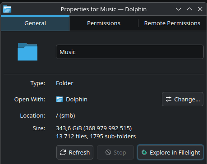
Task: Click the Music folder name field
Action: [130, 52]
